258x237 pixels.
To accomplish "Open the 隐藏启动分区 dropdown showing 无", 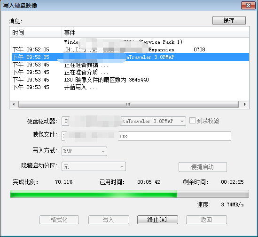I will (94, 166).
